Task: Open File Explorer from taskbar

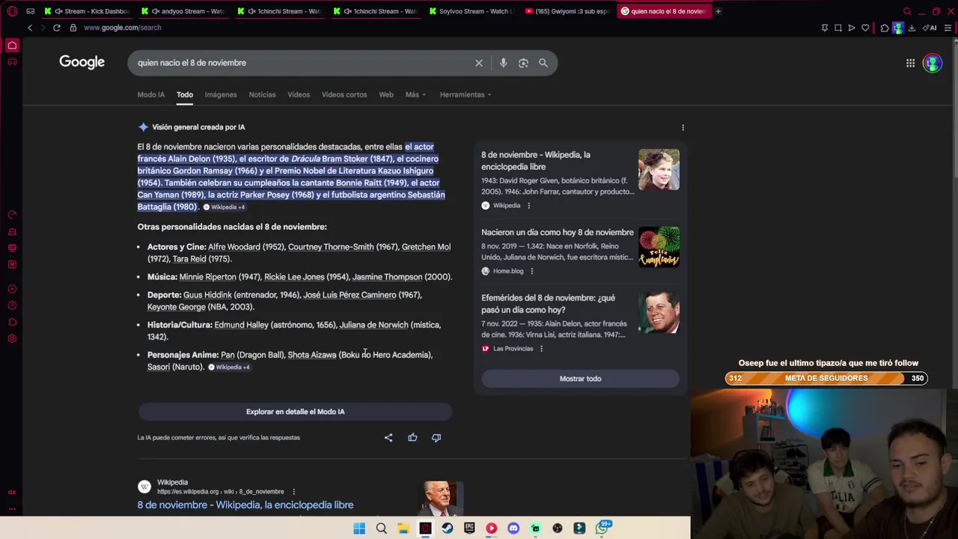Action: tap(403, 529)
